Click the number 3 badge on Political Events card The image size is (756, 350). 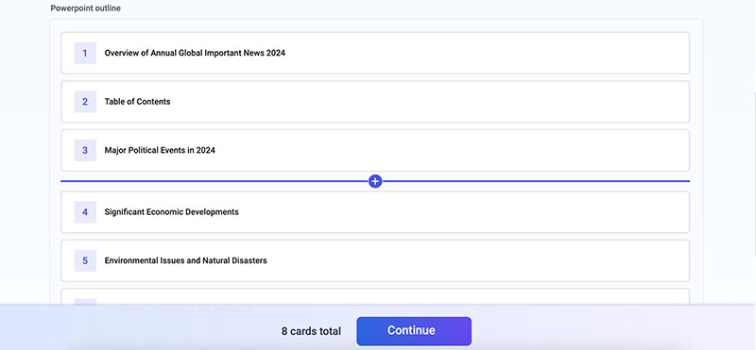click(x=85, y=150)
